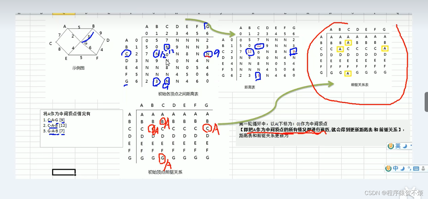Viewport: 428px width, 199px height.
Task: Click the Sogou logo beside 中
Action: (x=388, y=168)
